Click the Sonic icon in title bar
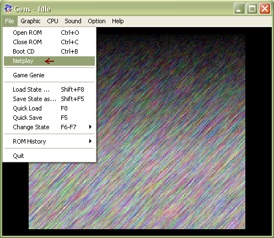Screen dimensions: 274x238 [x=8, y=9]
